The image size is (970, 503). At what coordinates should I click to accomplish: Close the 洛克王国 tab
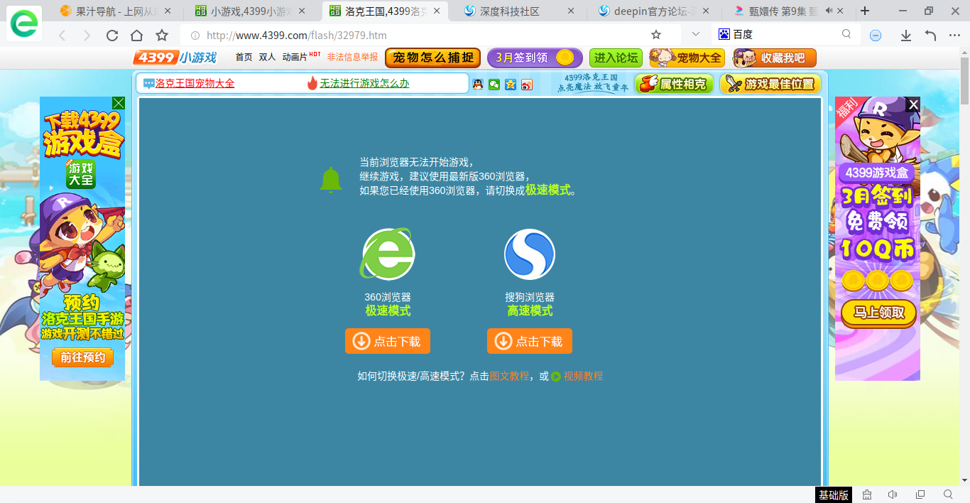(437, 11)
